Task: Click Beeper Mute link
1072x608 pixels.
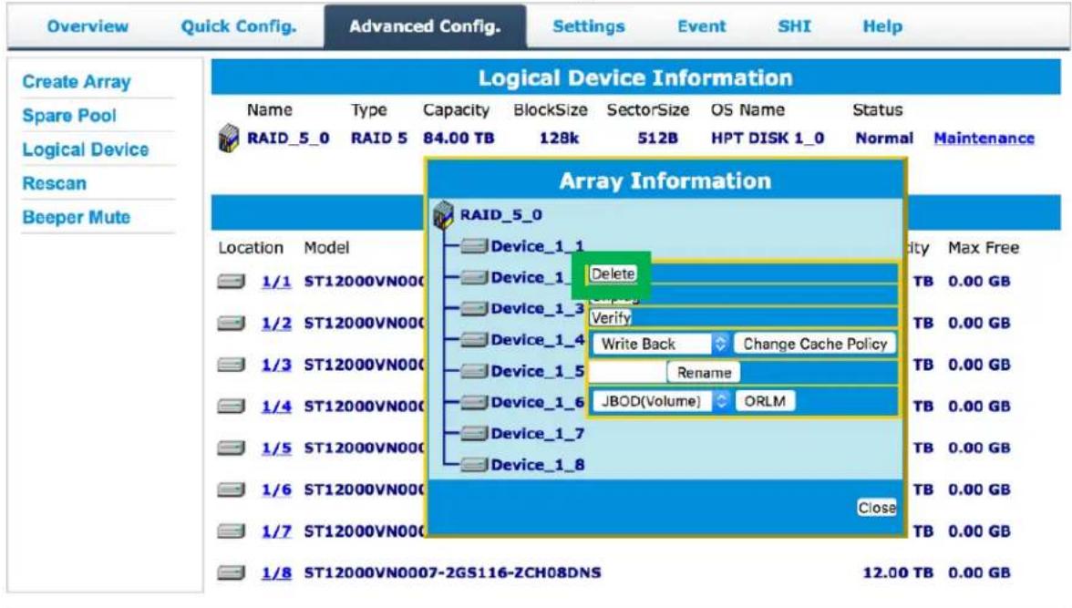Action: click(77, 218)
